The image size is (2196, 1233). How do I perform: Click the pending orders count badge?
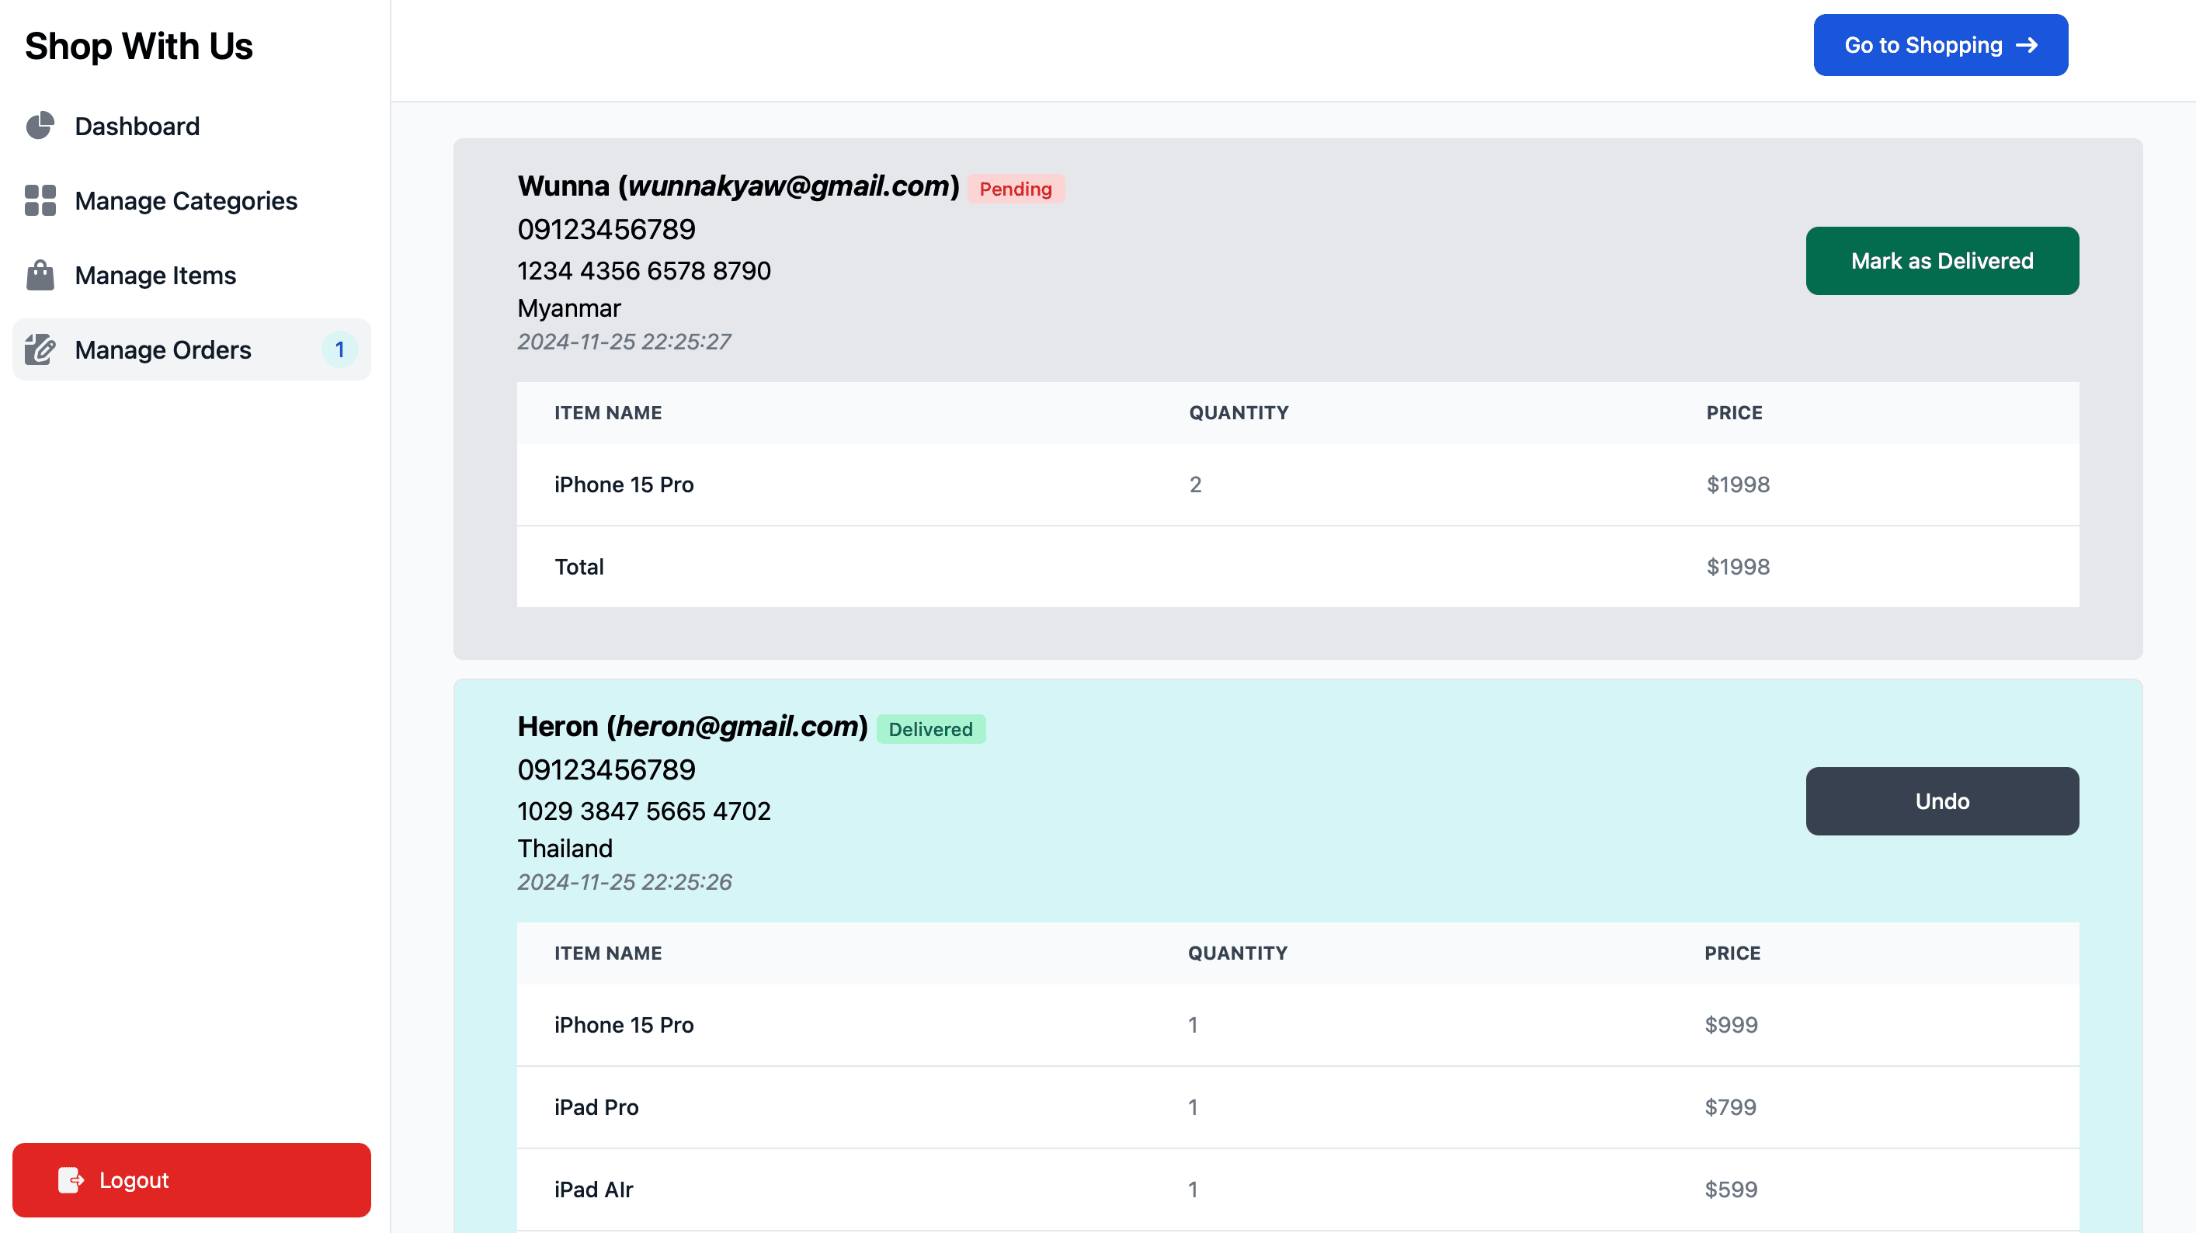[x=339, y=349]
